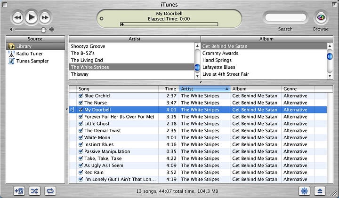Click the playhead diamond on progress bar

[122, 24]
